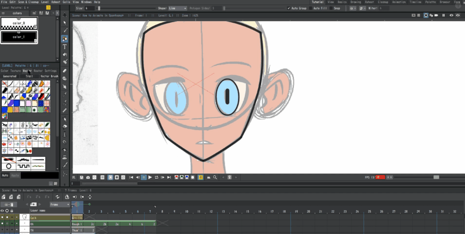Select the Control Point Editor tool
The image size is (465, 234).
click(64, 119)
